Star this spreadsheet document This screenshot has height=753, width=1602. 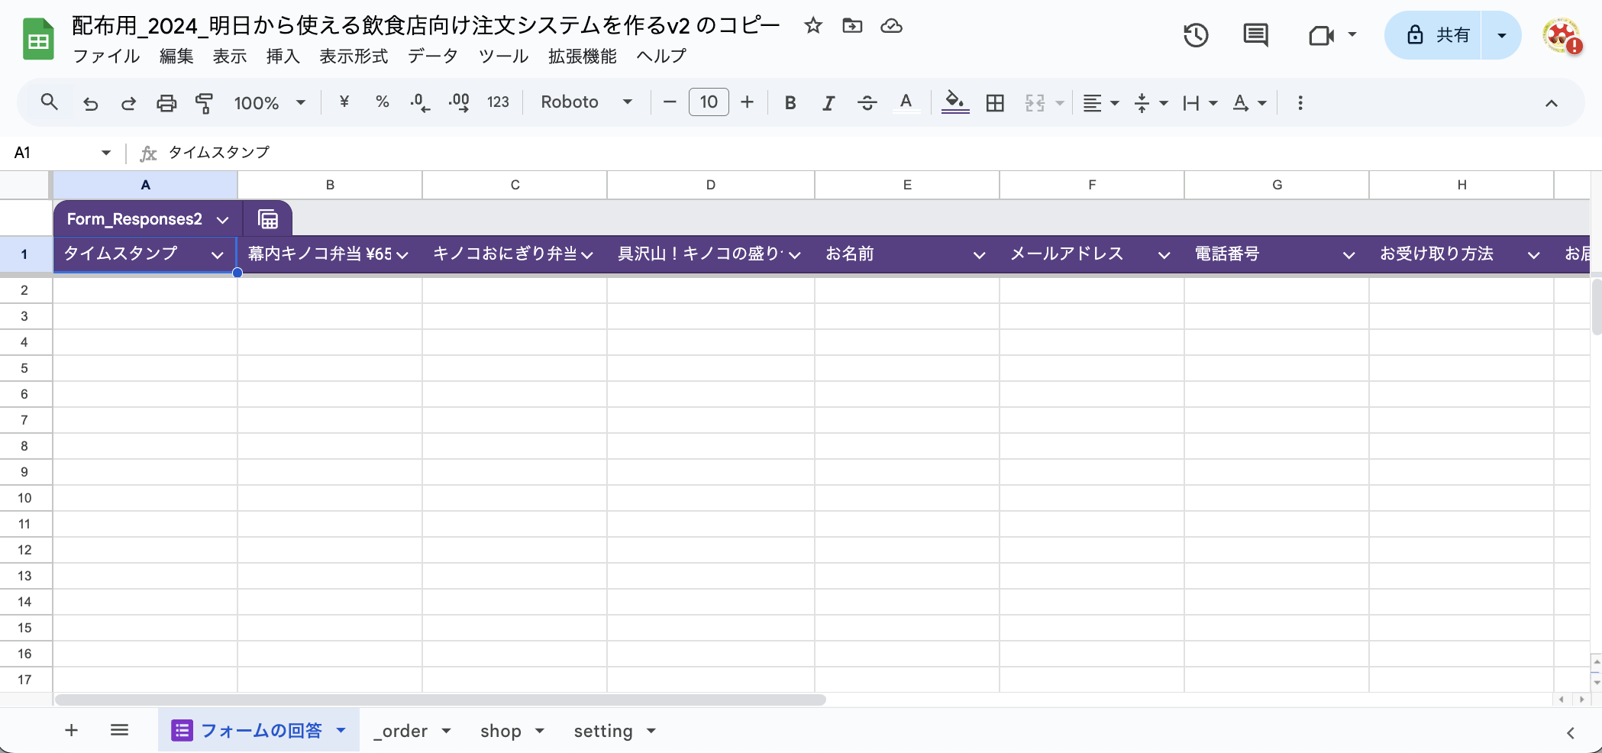[813, 26]
